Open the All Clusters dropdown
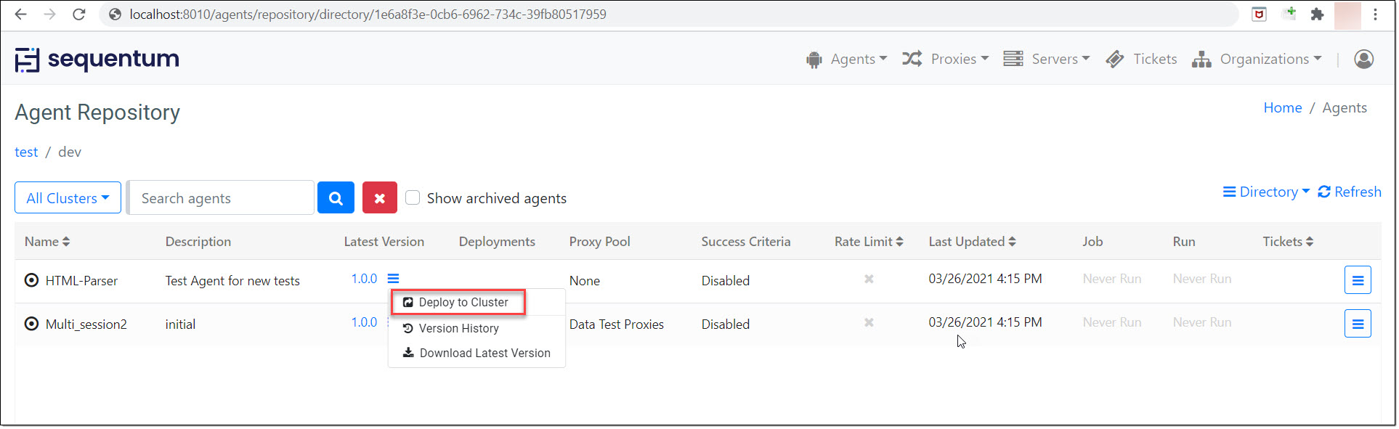Viewport: 1399px width, 429px height. click(68, 197)
